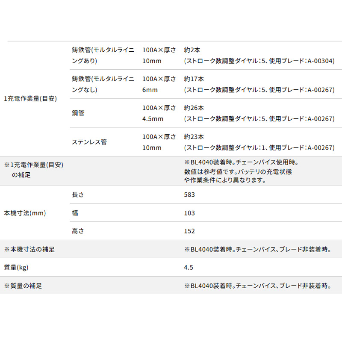Click the '約17本' work amount value
342x342 pixels.
194,79
